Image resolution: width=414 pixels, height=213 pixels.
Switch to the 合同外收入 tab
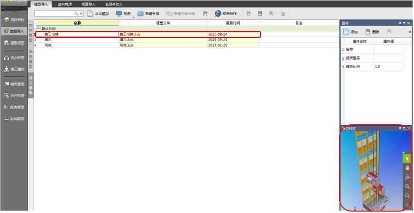pos(114,4)
